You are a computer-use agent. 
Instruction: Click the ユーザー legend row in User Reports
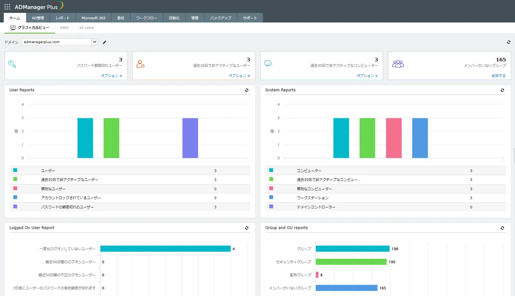tap(48, 171)
